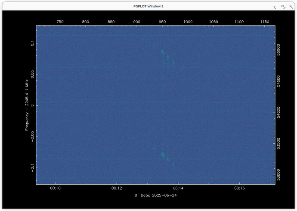The width and height of the screenshot is (297, 211).
Task: Click the 0.05 frequency tick label
Action: tap(32, 74)
